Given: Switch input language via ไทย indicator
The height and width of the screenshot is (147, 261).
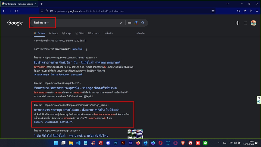Looking at the screenshot, I should (225, 143).
